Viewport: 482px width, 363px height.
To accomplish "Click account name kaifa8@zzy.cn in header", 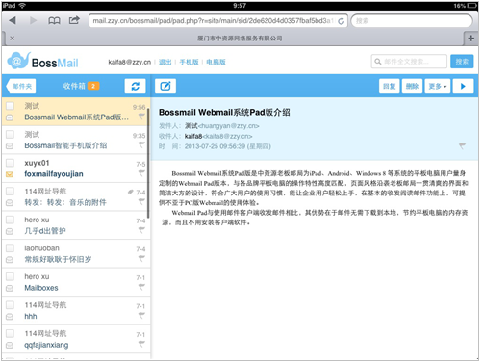I will (130, 62).
